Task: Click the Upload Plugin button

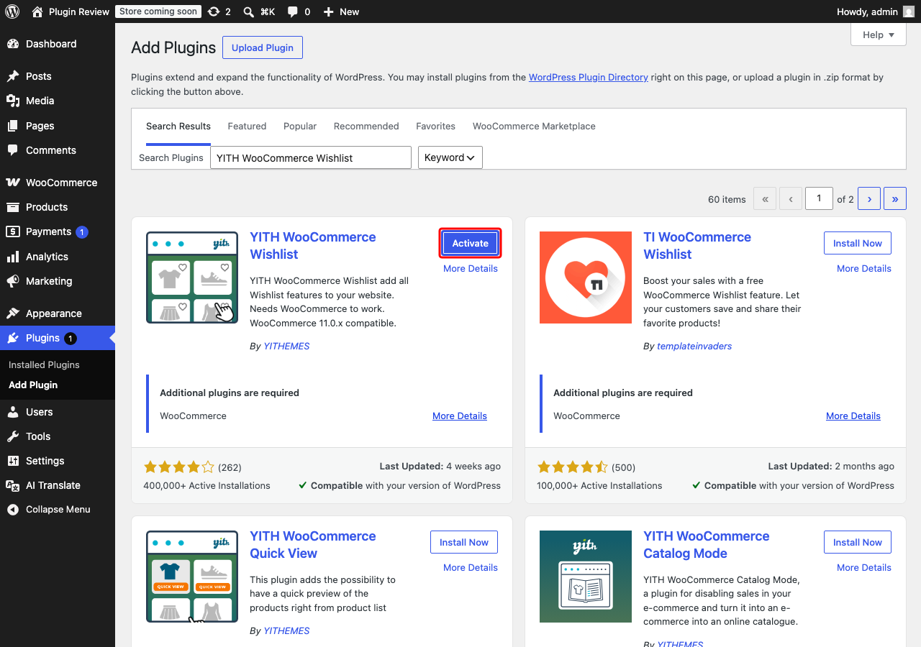Action: point(263,47)
